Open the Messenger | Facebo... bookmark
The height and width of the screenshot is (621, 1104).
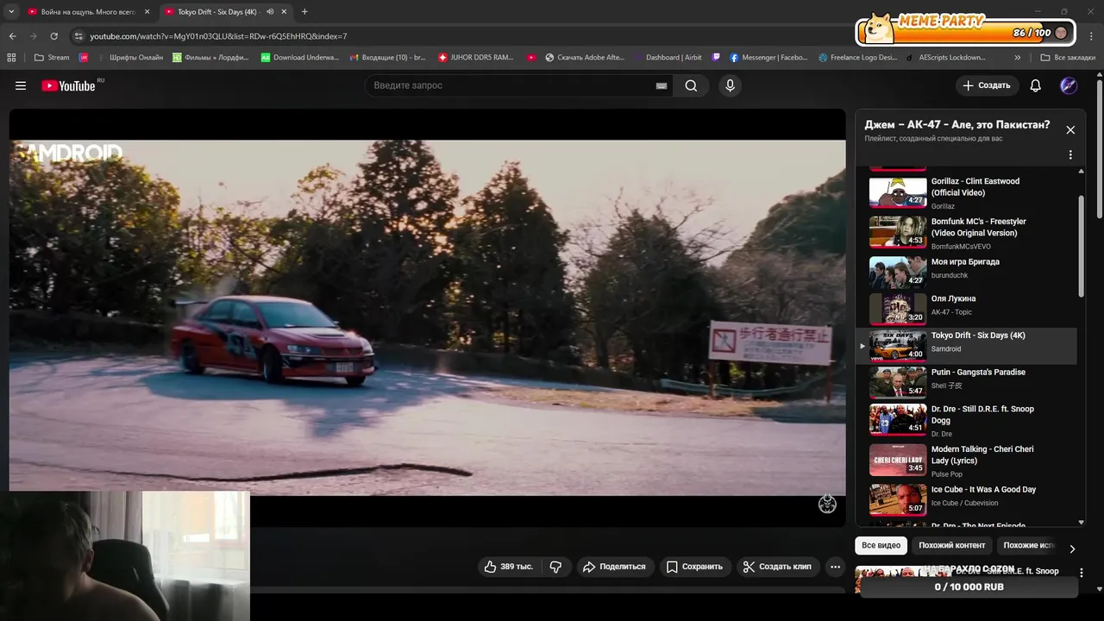coord(769,58)
